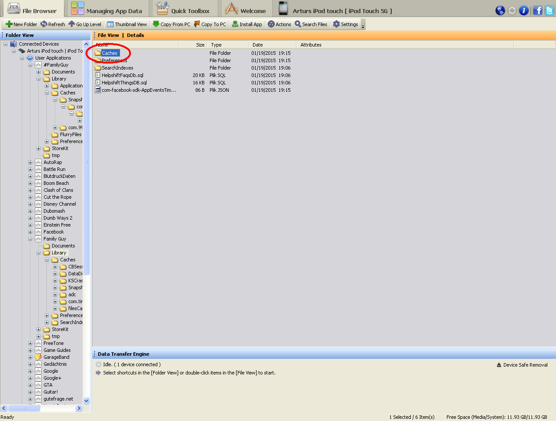Click the folder tree scroll-down arrow
This screenshot has height=421, width=556.
coord(86,401)
